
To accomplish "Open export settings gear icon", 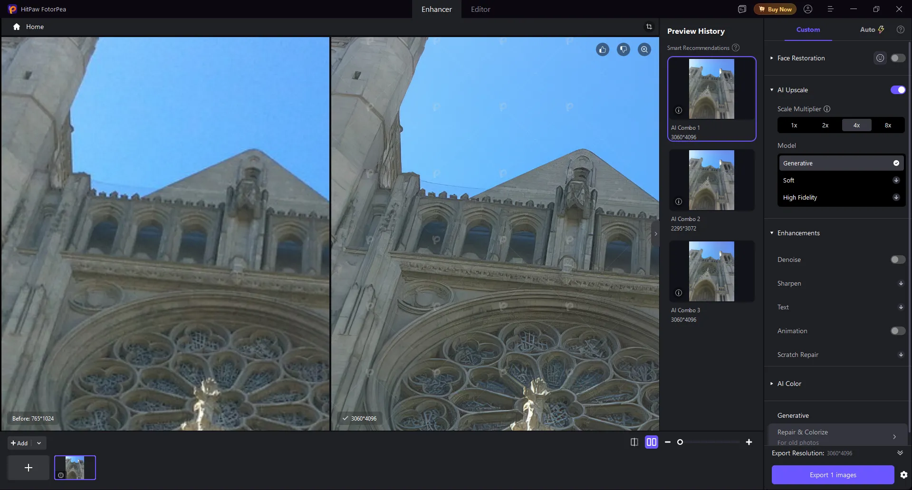I will click(x=904, y=475).
